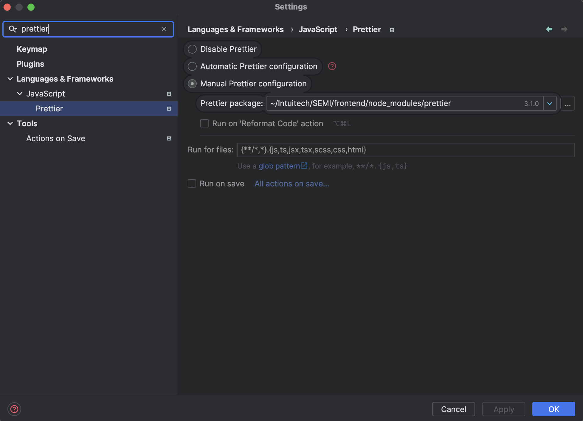Click the back navigation arrow
Viewport: 583px width, 421px height.
549,29
